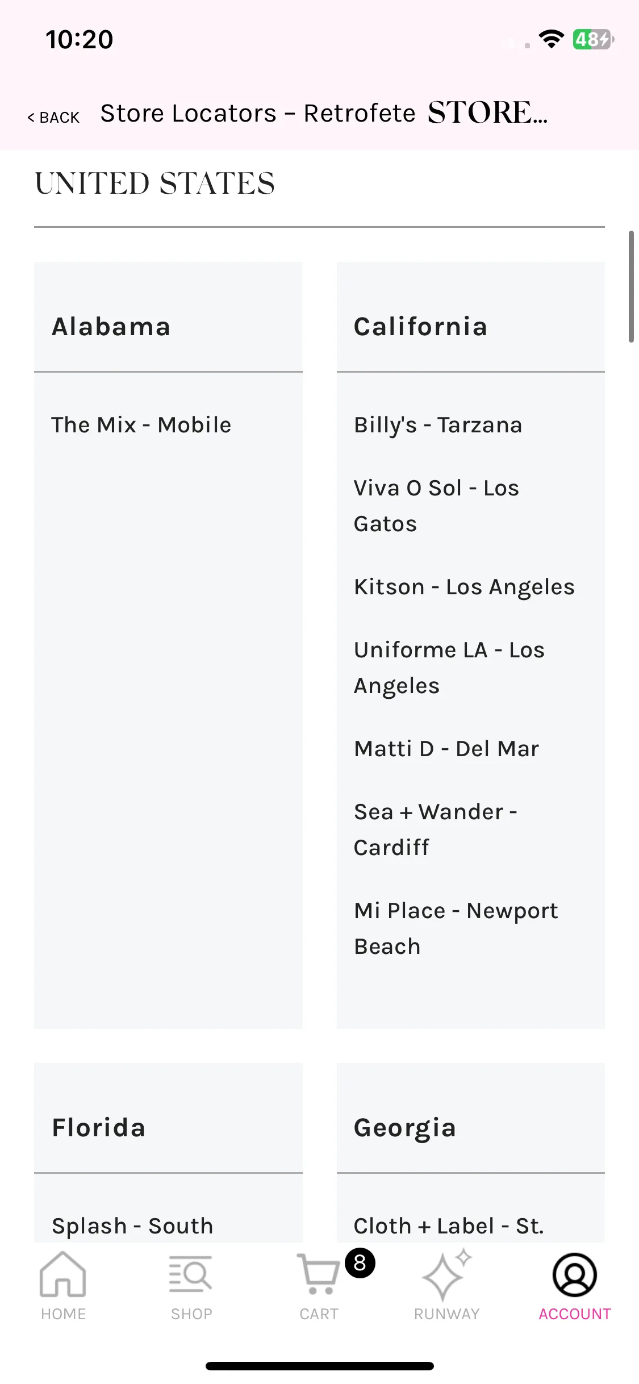Screen dimensions: 639x1384
Task: Select The Mix - Mobile store
Action: (x=141, y=425)
